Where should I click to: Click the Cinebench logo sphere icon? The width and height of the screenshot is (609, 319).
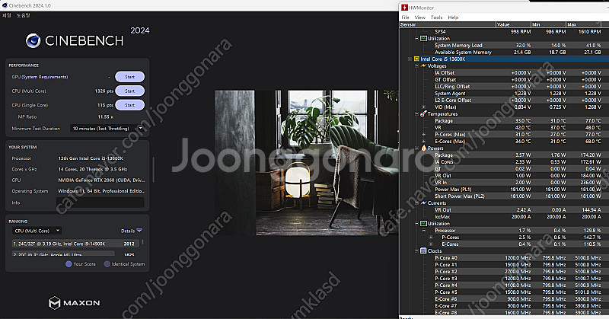[x=33, y=40]
